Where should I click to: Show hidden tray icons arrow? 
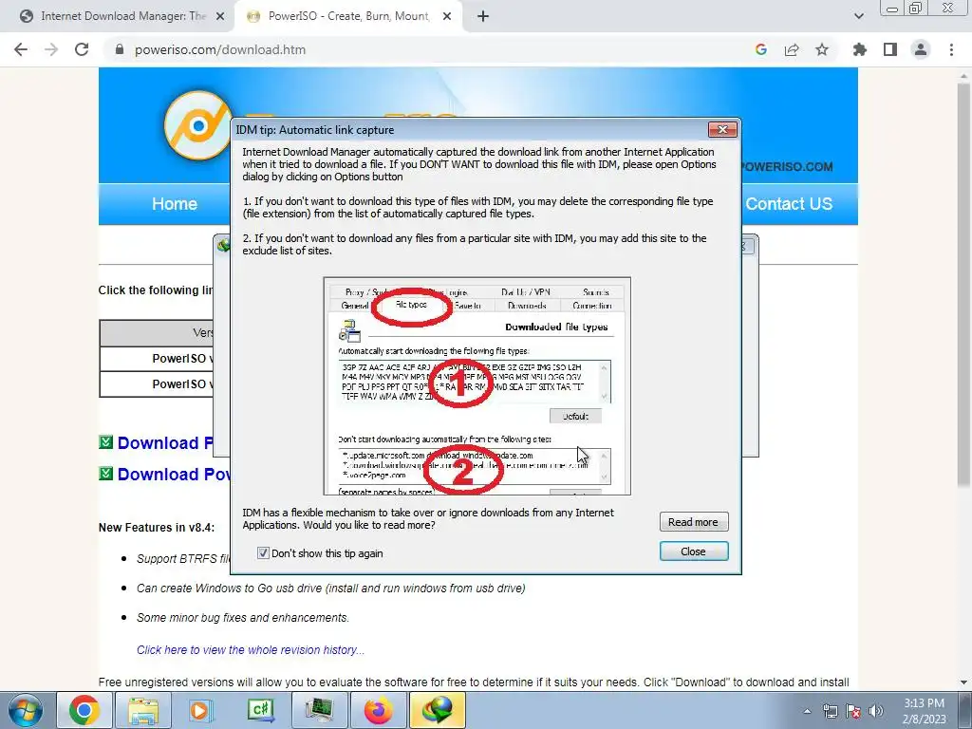[x=807, y=711]
